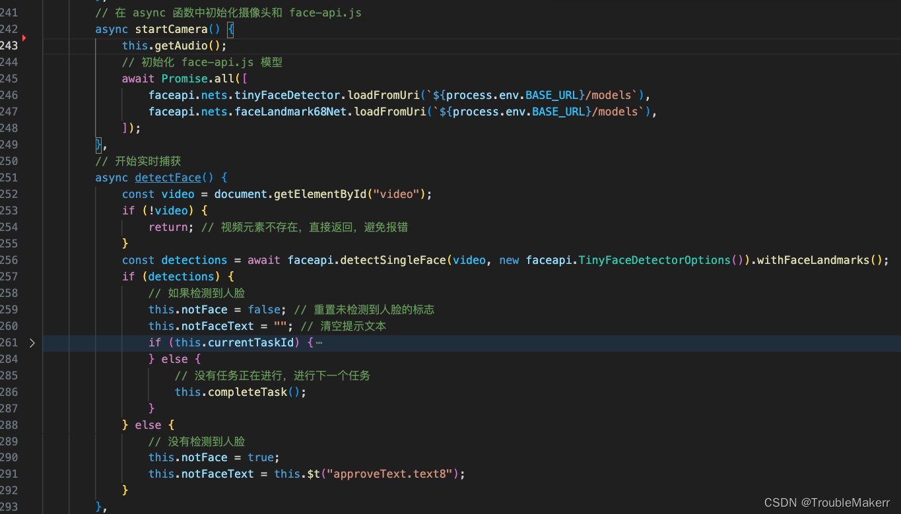The height and width of the screenshot is (514, 901).
Task: Click 'this.notFace = false' statement
Action: click(x=217, y=309)
